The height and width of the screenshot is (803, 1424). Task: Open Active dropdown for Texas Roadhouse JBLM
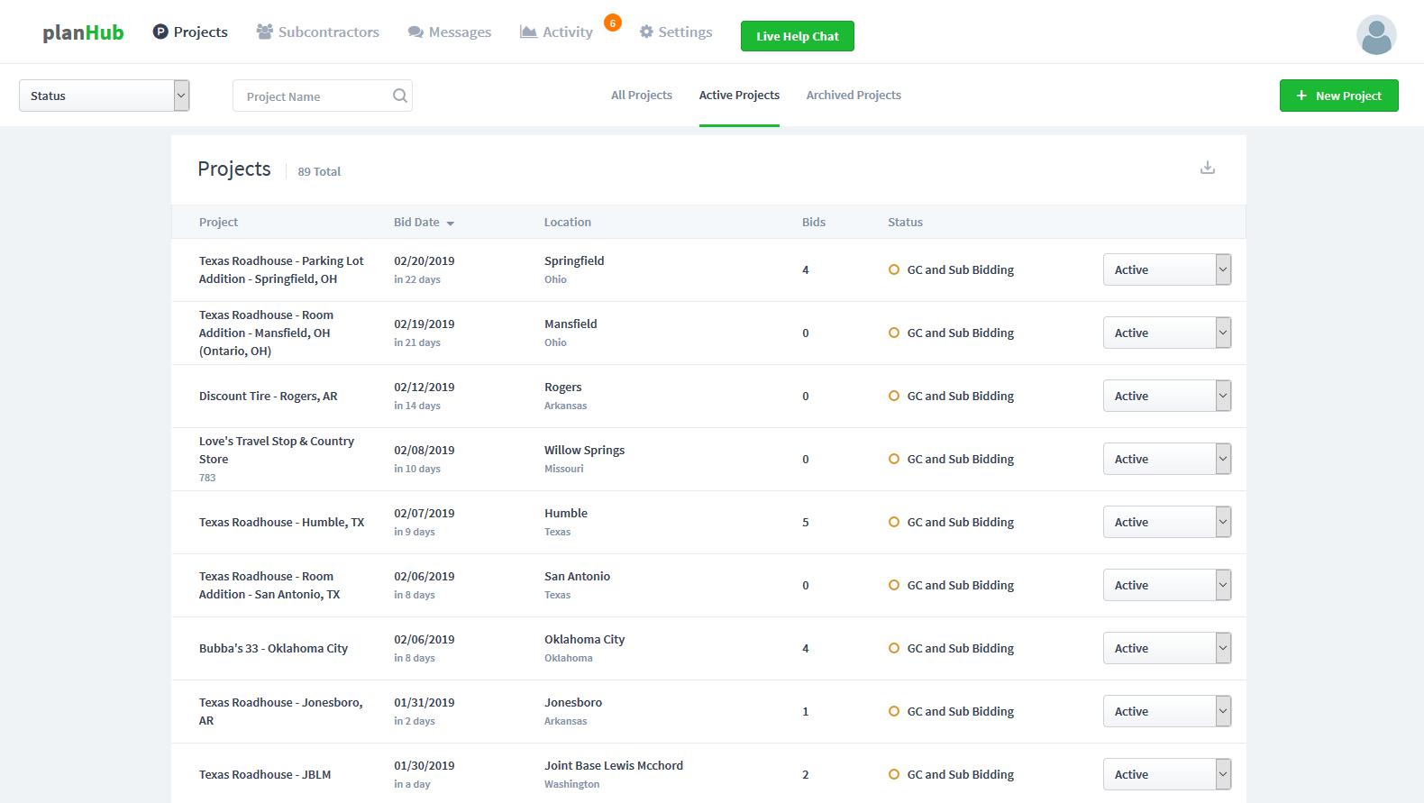tap(1167, 774)
